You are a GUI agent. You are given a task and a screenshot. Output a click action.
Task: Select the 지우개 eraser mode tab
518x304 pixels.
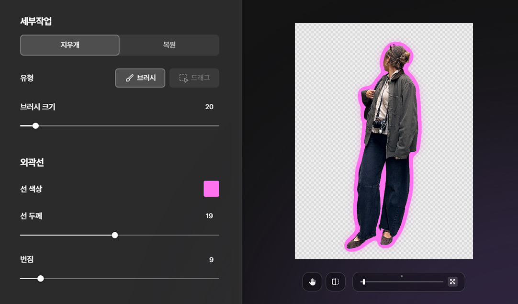click(x=70, y=45)
